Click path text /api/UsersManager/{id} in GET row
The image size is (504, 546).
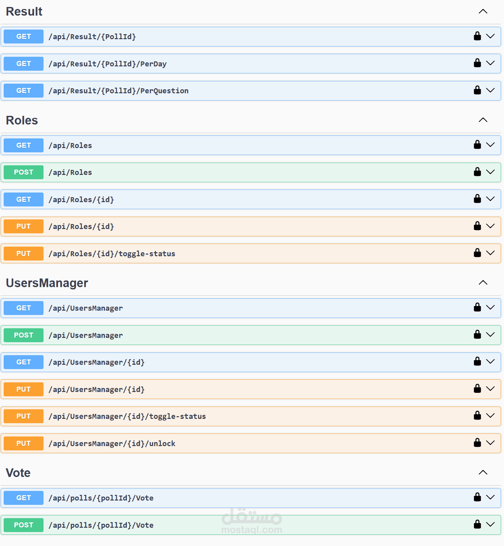(97, 362)
